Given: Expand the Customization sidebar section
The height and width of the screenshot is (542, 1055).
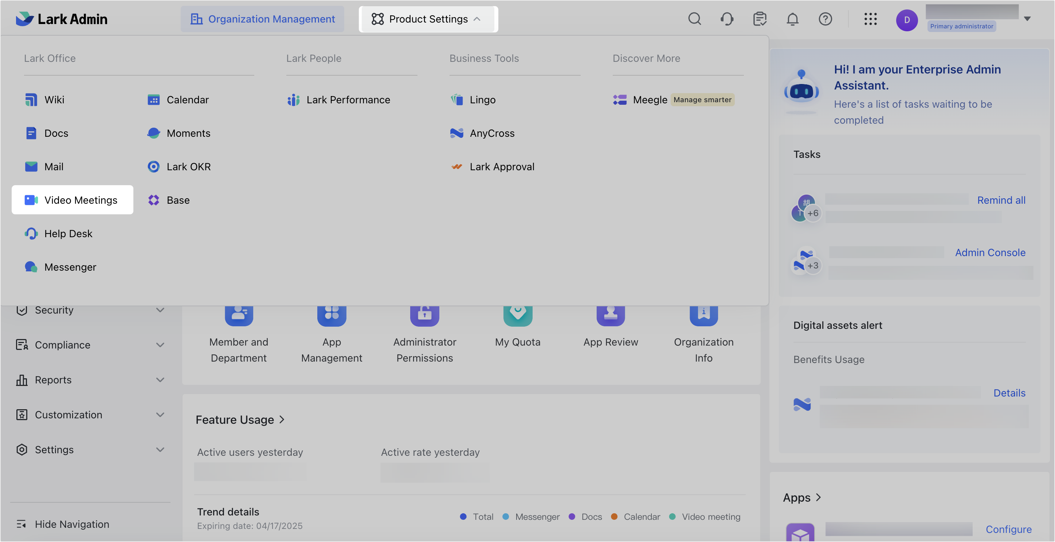Looking at the screenshot, I should [160, 414].
